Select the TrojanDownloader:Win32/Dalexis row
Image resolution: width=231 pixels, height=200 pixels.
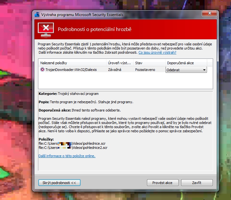pos(123,70)
